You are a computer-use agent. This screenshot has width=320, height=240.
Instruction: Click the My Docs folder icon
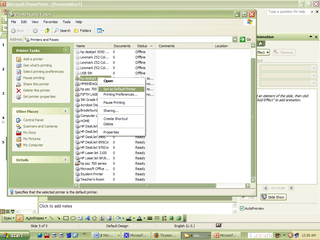(x=18, y=133)
